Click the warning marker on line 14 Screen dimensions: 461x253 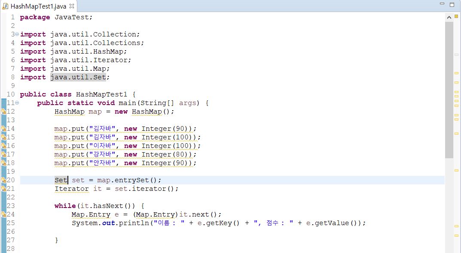click(x=3, y=129)
